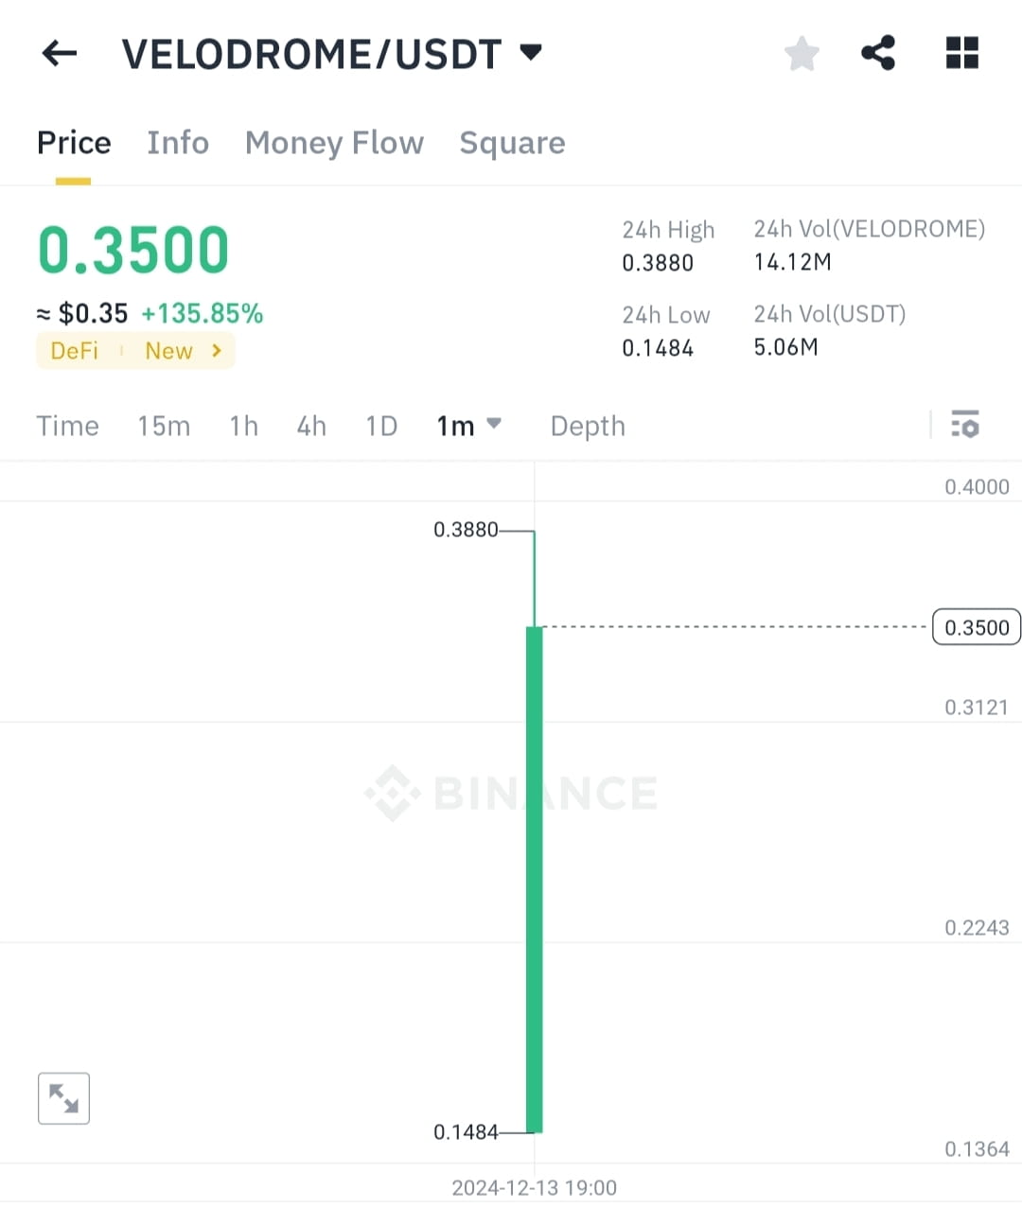1022x1225 pixels.
Task: Select the 15m chart interval
Action: coord(164,426)
